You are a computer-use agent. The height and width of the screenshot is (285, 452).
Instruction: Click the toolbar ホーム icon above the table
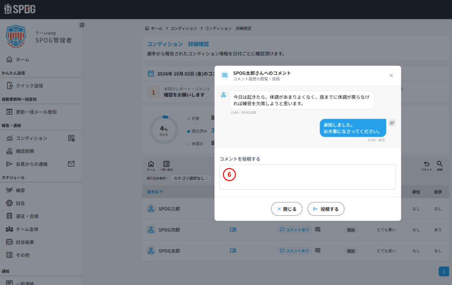[151, 166]
